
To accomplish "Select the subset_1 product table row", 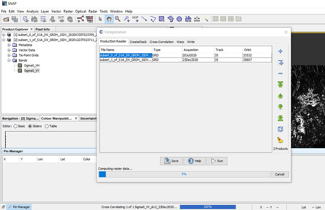I will 186,60.
